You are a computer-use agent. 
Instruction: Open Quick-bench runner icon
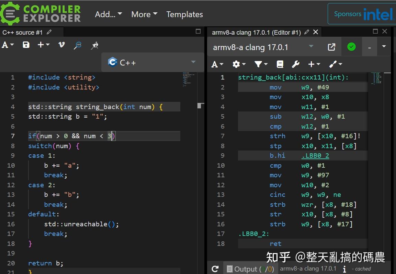[95, 45]
